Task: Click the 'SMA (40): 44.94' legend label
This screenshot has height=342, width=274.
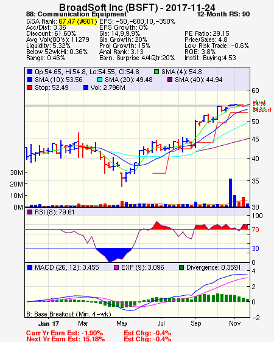Action: 198,80
